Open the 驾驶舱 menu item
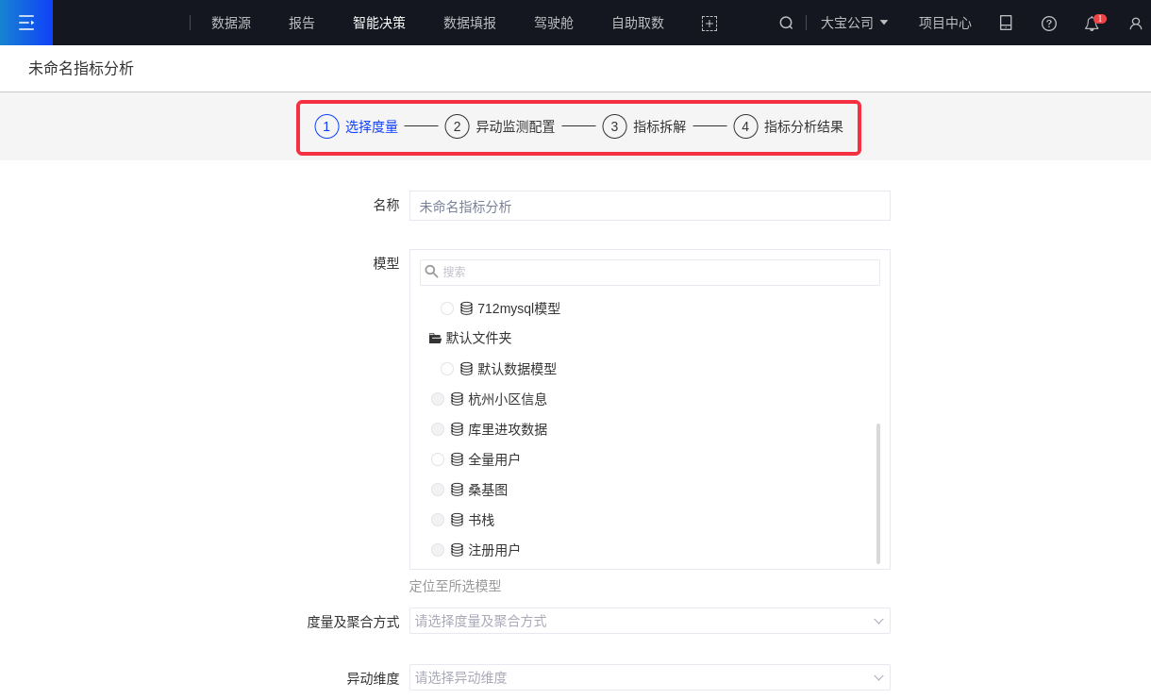The image size is (1151, 699). tap(554, 23)
